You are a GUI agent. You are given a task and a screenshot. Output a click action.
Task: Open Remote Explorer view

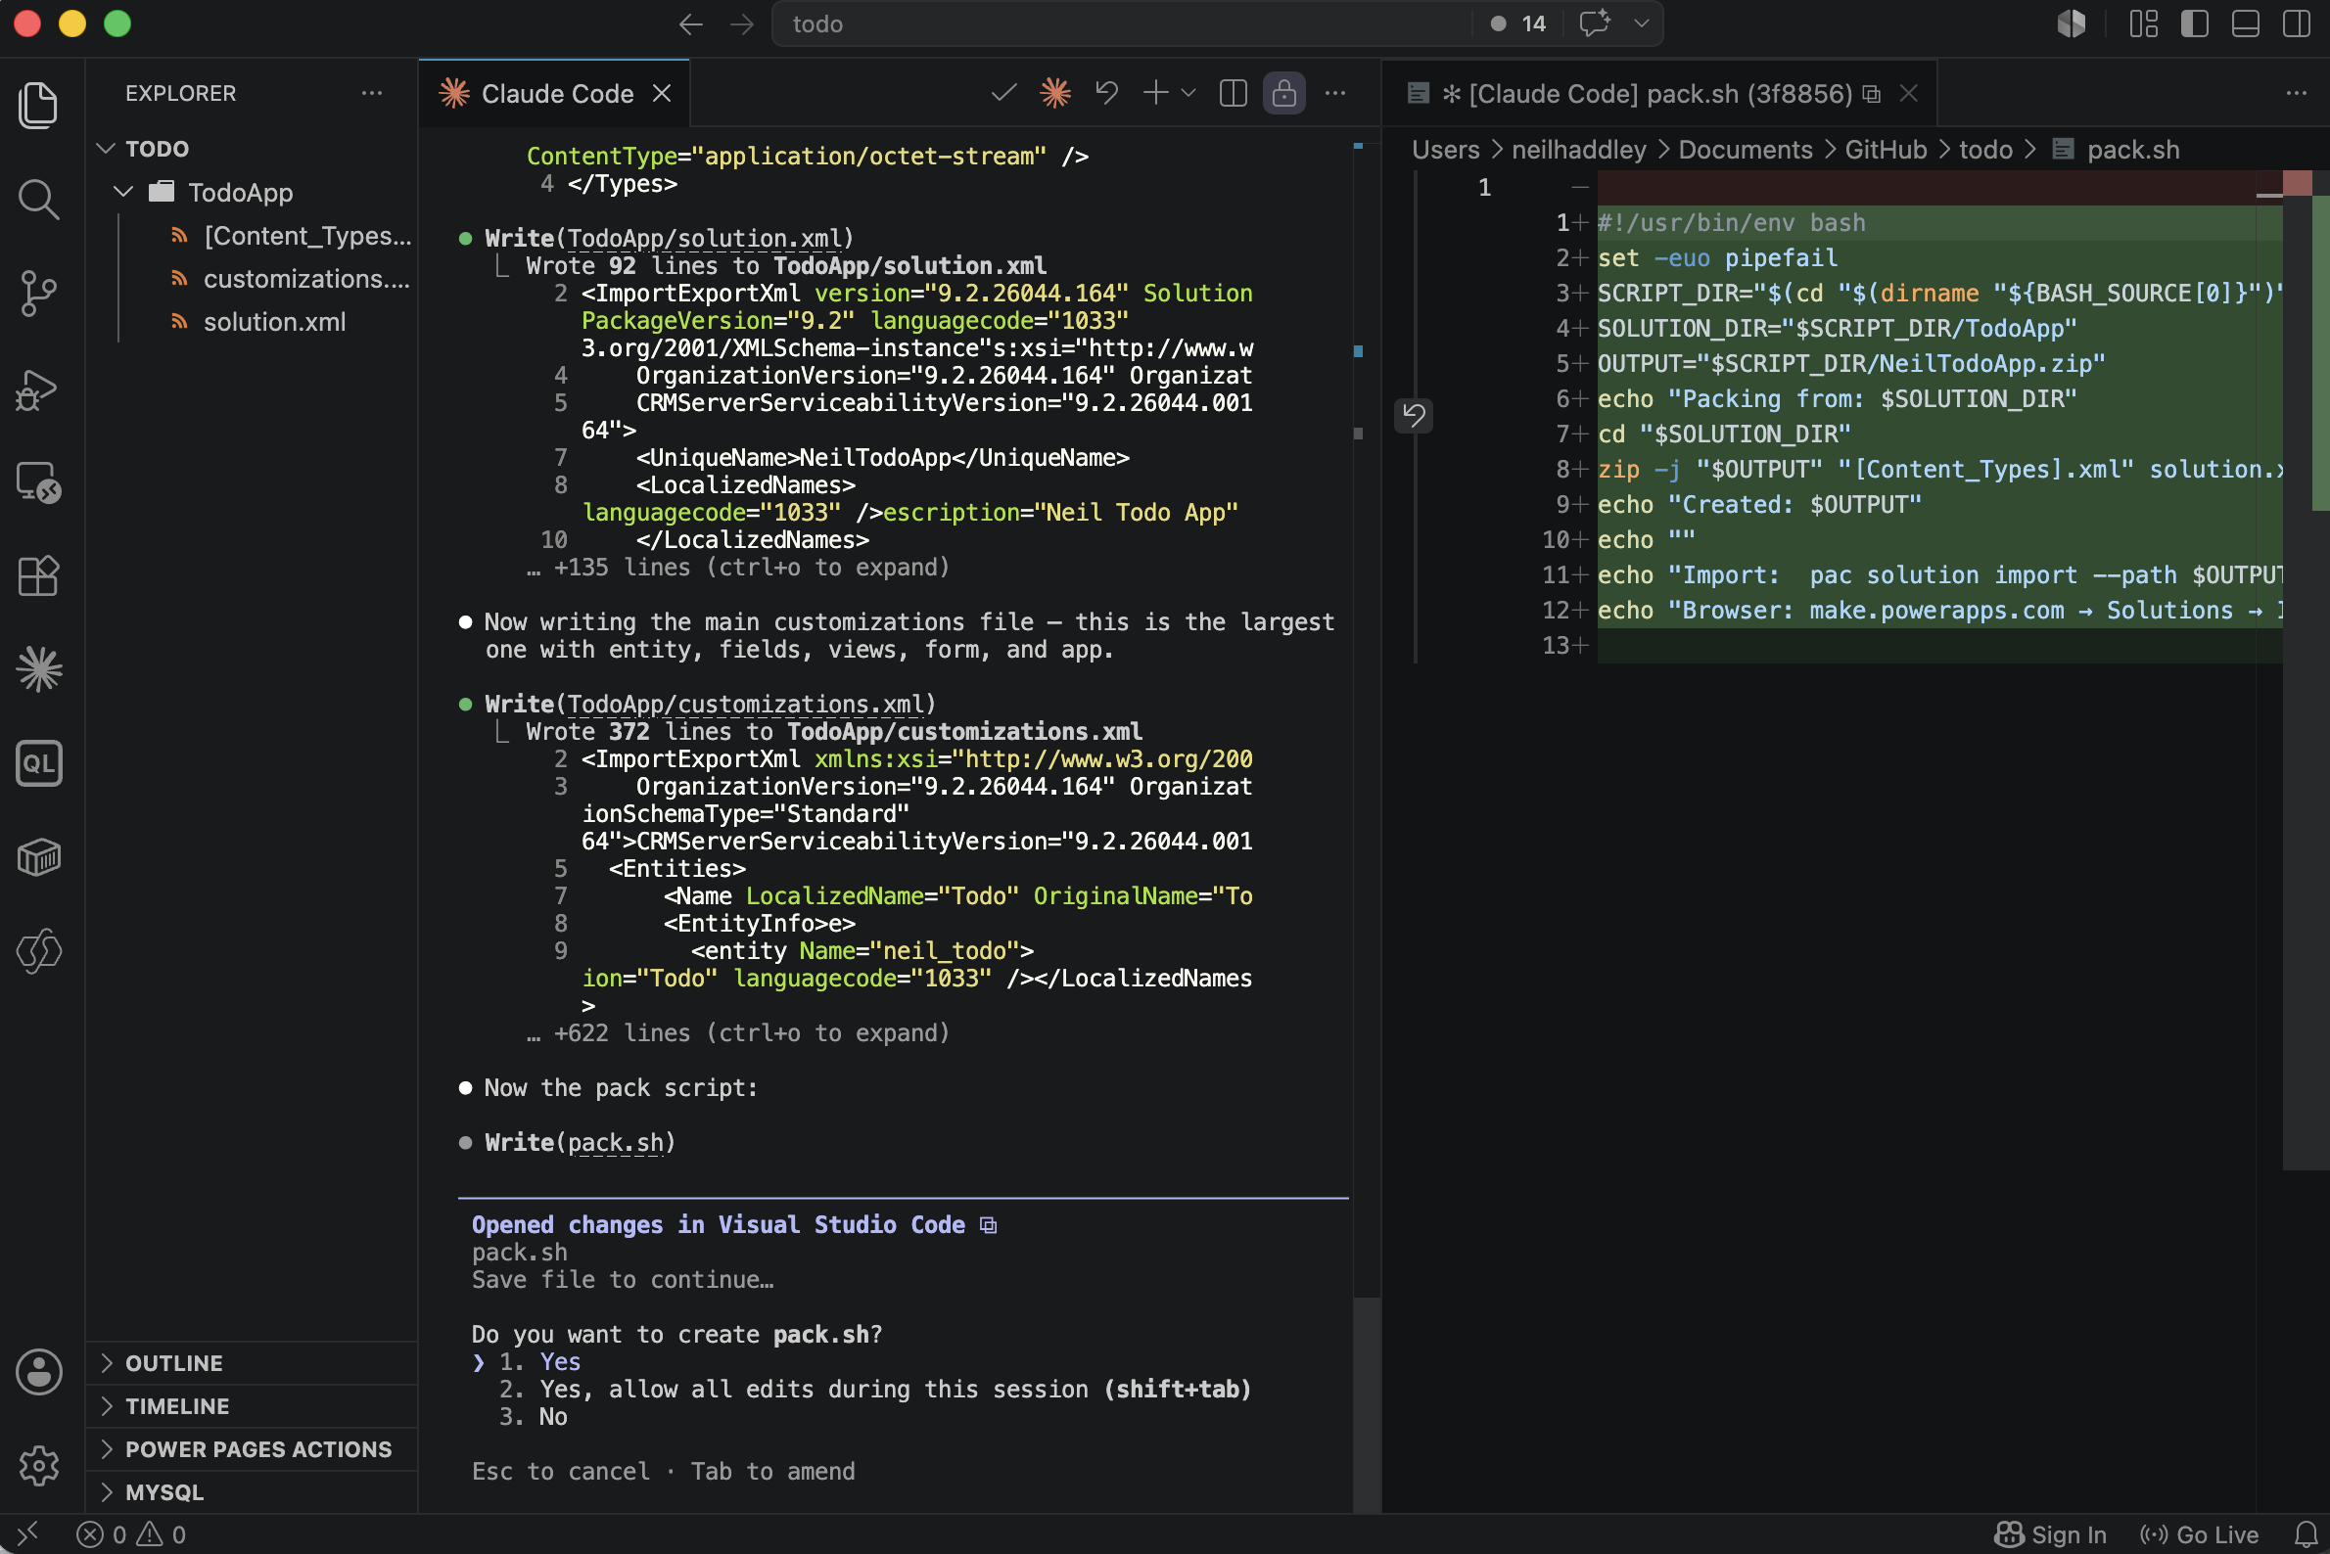click(38, 482)
